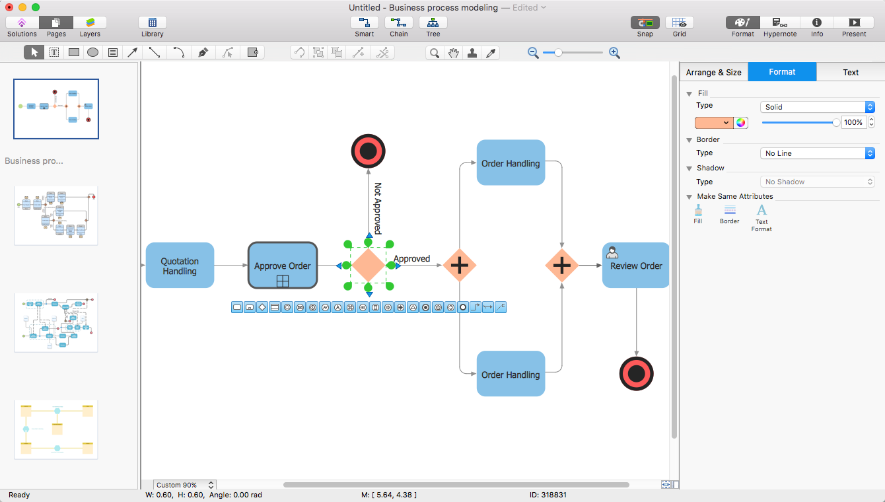Viewport: 885px width, 502px height.
Task: Click the horizontal canvas scrollbar
Action: tap(456, 485)
